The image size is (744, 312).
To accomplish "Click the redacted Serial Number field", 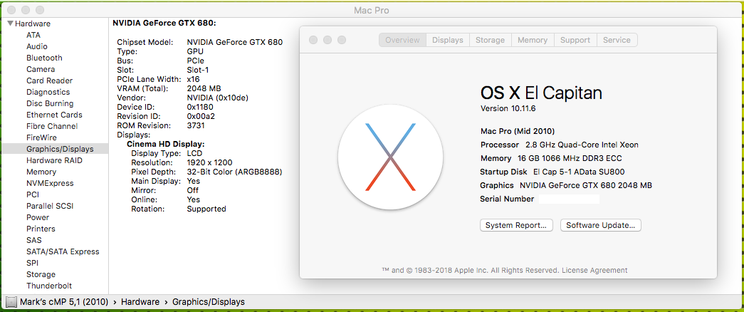I will (570, 199).
